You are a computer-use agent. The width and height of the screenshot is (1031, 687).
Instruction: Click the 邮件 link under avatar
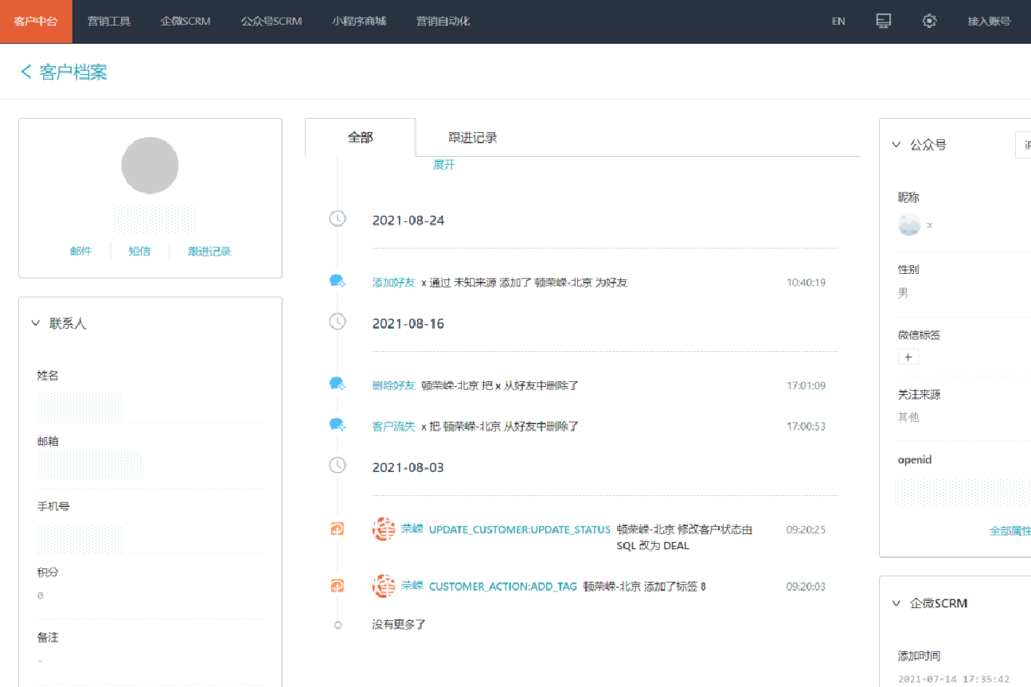81,251
